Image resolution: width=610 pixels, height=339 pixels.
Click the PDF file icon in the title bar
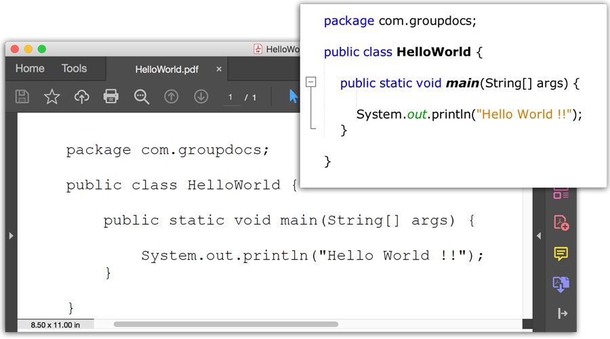click(258, 49)
